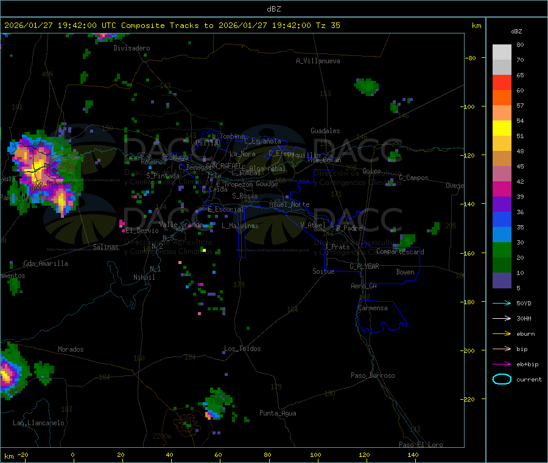Click the E_Escorial map label
This screenshot has height=463, width=548.
pos(225,209)
